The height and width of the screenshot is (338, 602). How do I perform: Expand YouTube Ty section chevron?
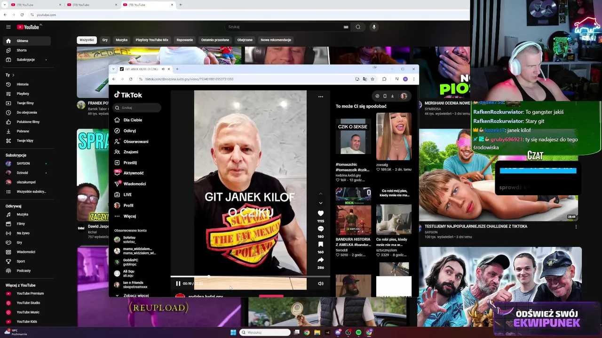pyautogui.click(x=13, y=75)
